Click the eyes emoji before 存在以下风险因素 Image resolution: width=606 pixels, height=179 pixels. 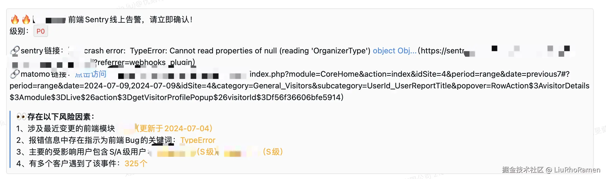[x=21, y=116]
